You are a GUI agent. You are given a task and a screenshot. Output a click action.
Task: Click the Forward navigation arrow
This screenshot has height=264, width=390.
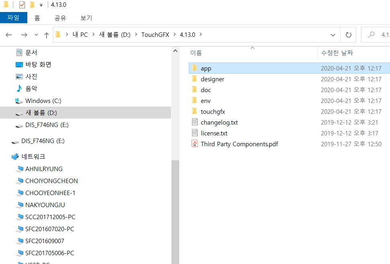[x=24, y=35]
